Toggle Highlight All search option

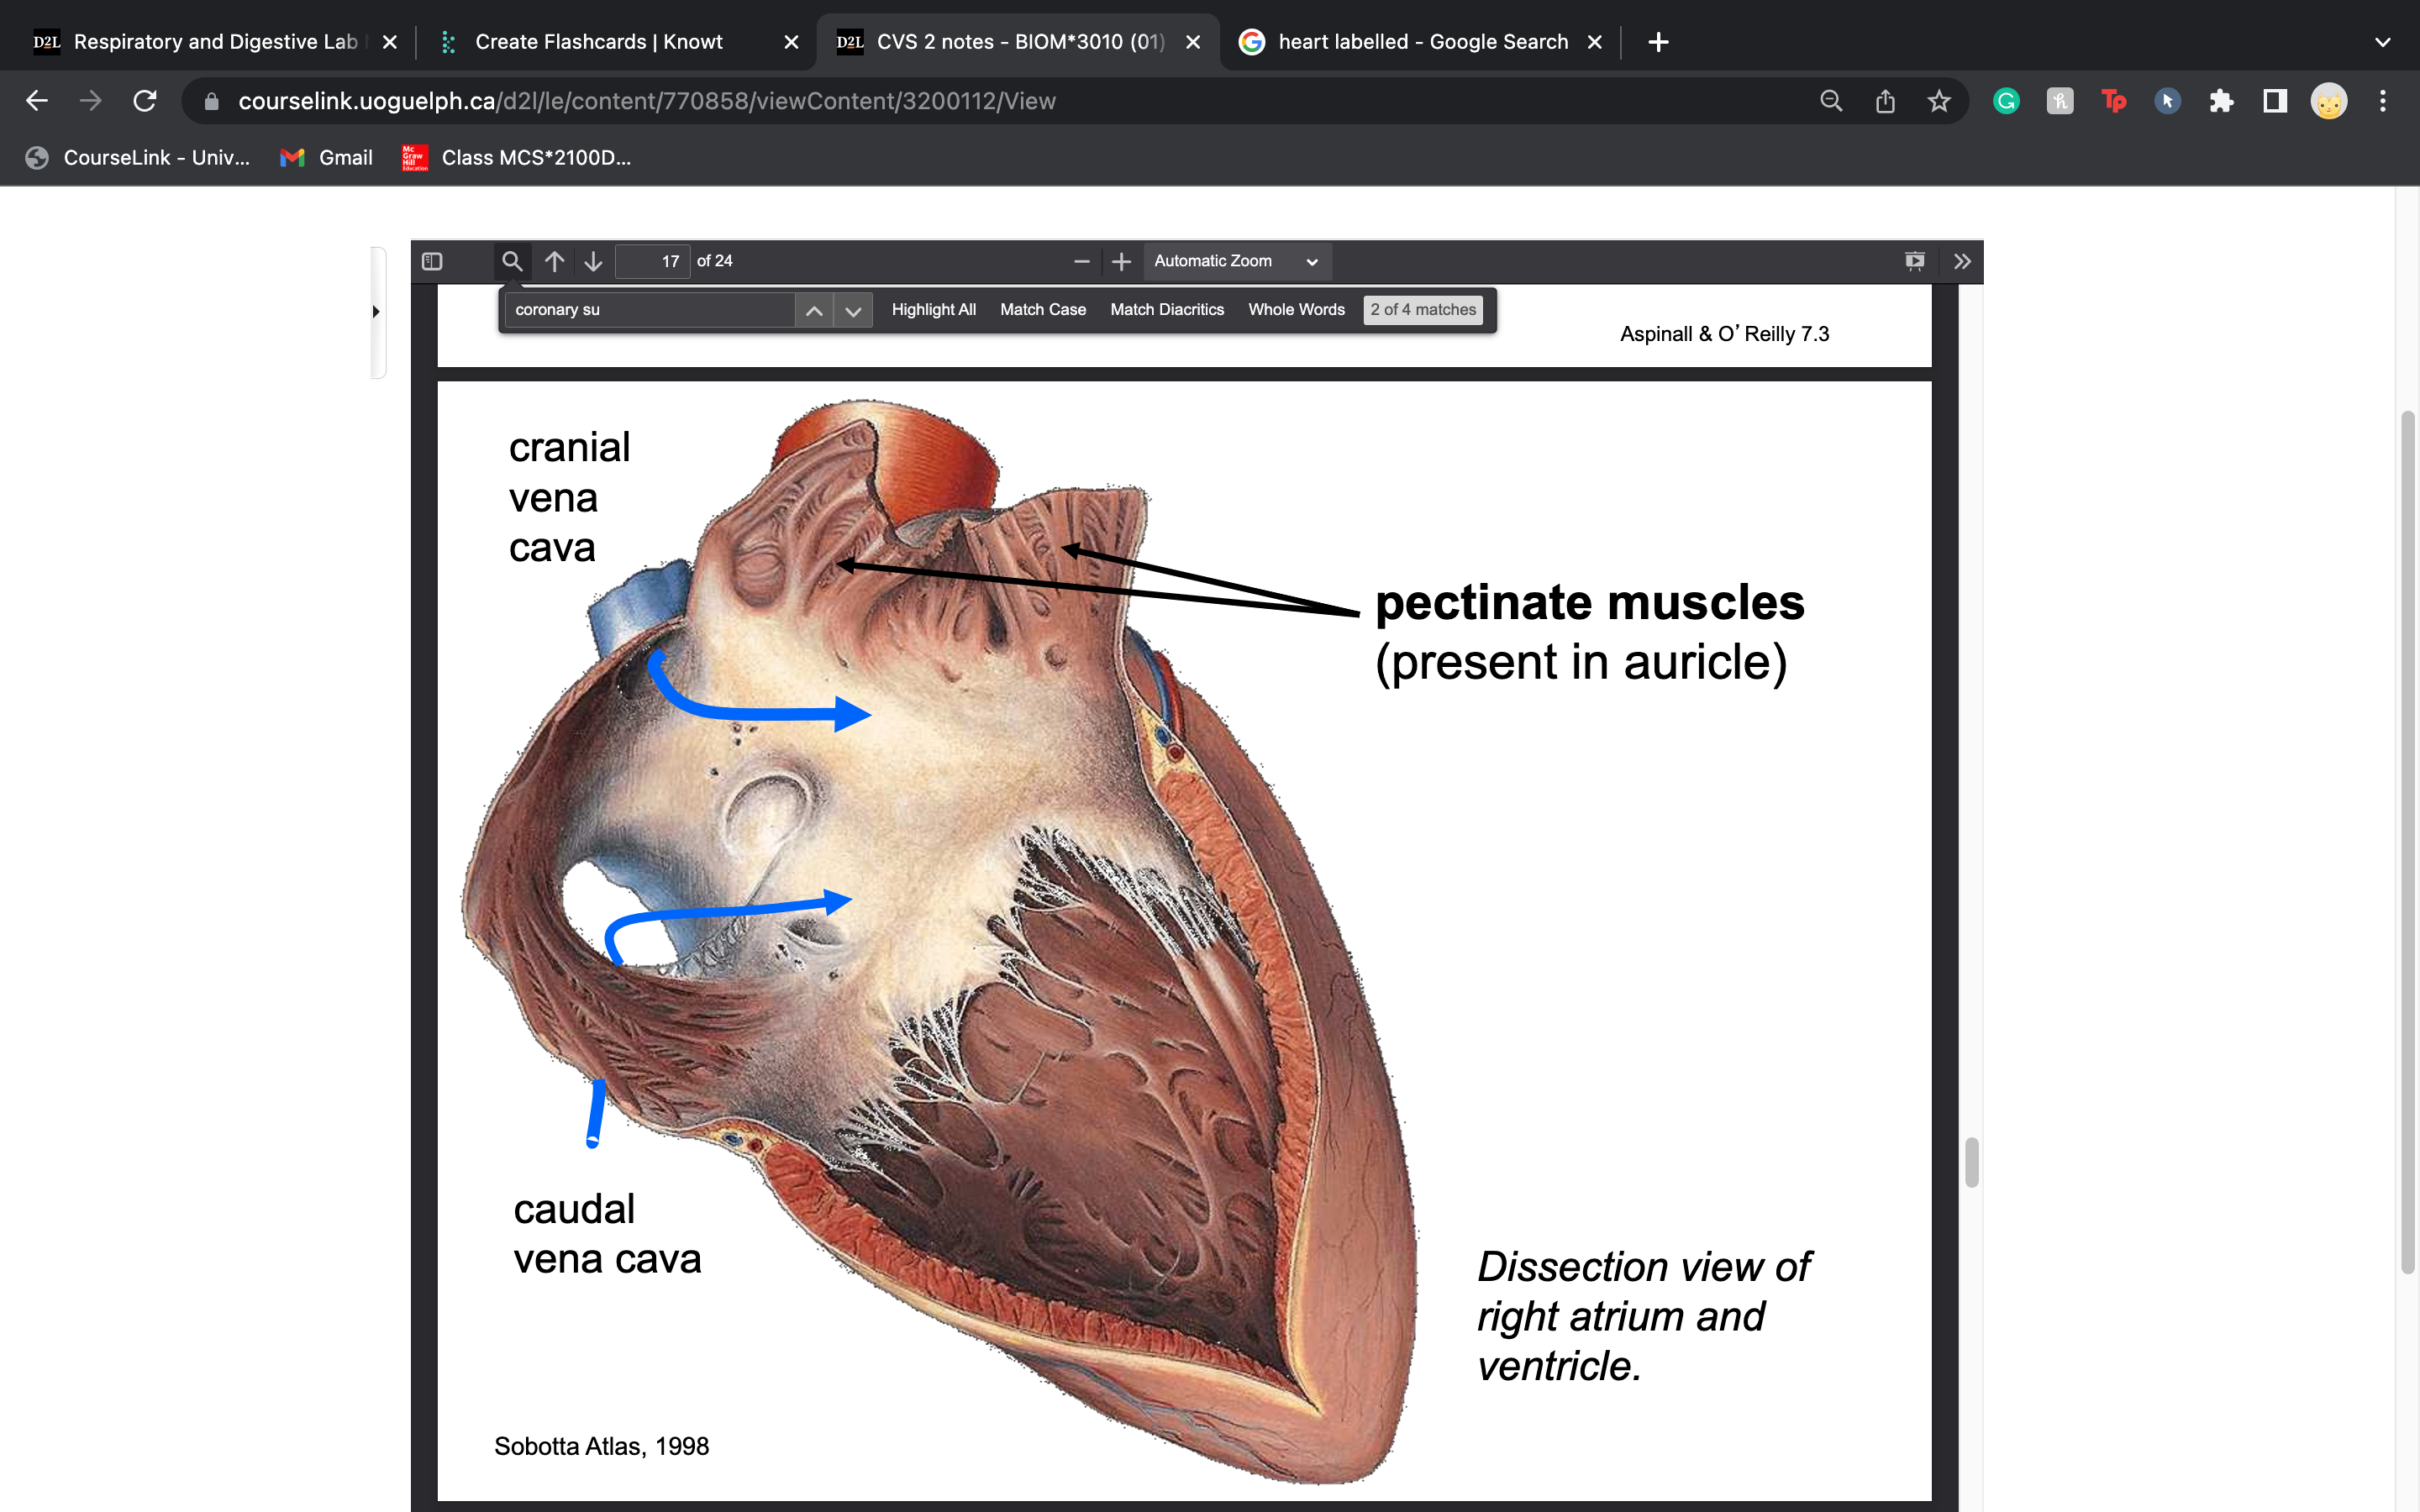(933, 310)
